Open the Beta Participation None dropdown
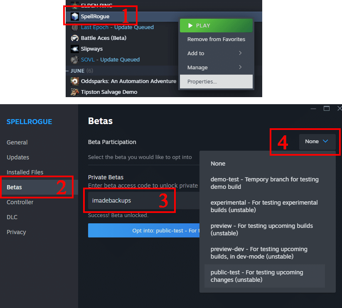The width and height of the screenshot is (342, 308). click(317, 142)
